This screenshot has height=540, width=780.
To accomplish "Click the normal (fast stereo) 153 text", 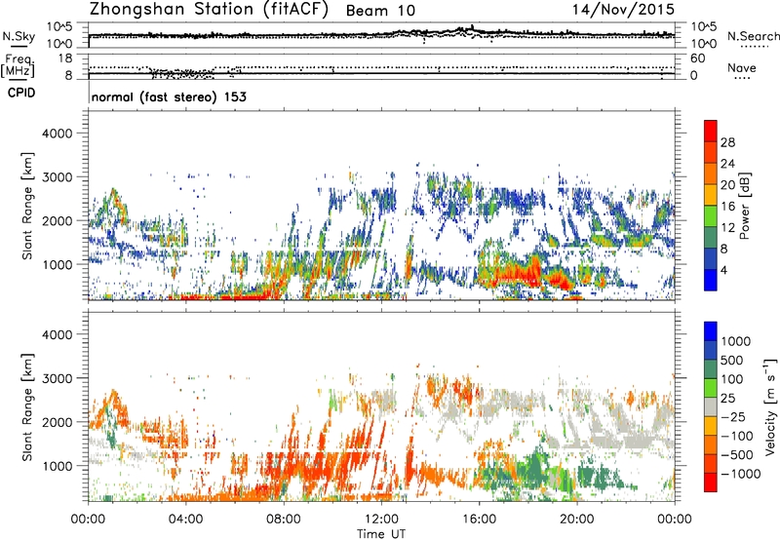I will coord(169,96).
